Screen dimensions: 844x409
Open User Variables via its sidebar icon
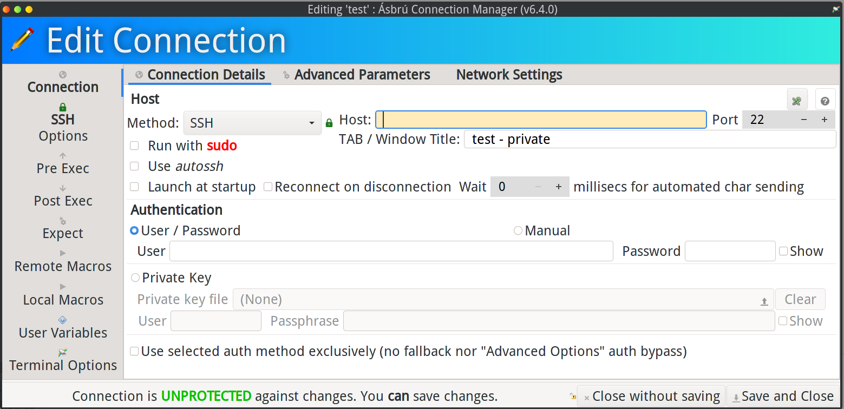click(63, 320)
